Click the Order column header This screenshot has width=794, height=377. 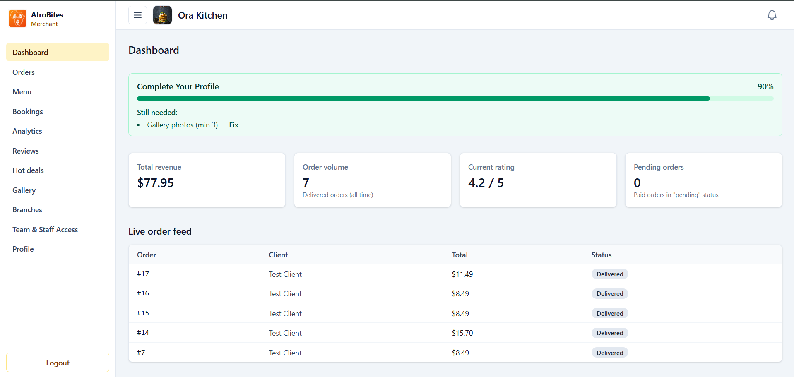click(x=147, y=255)
